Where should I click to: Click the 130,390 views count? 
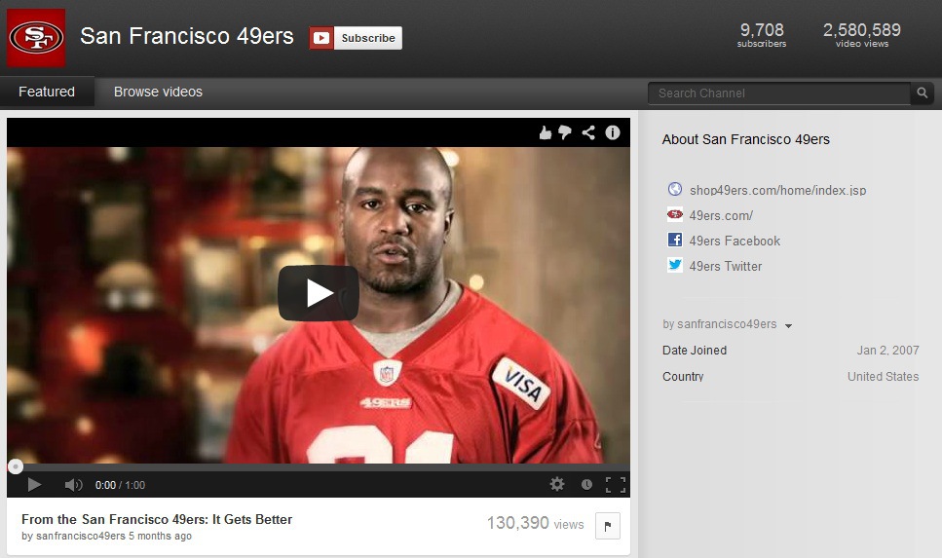point(535,523)
